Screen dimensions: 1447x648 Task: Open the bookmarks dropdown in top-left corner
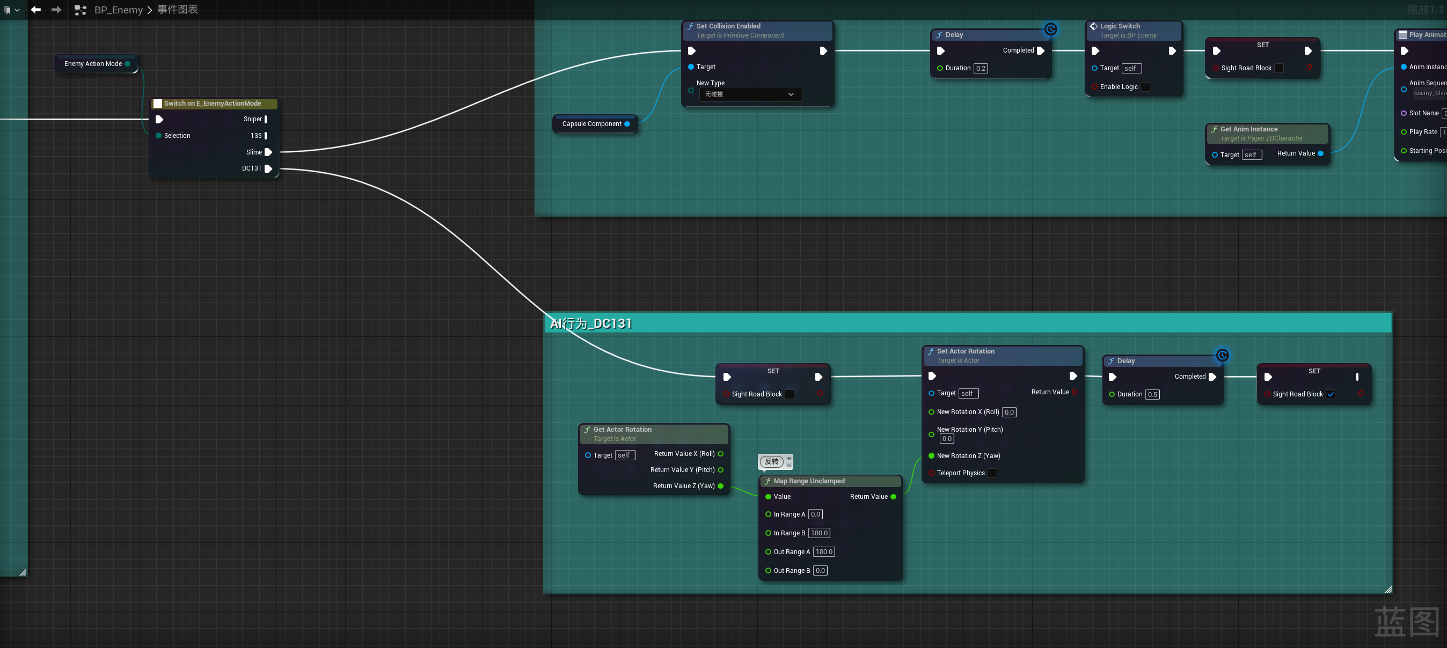[x=12, y=10]
